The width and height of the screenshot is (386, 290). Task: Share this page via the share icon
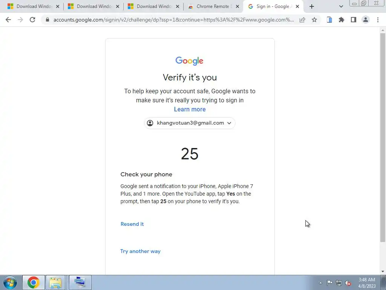(302, 20)
